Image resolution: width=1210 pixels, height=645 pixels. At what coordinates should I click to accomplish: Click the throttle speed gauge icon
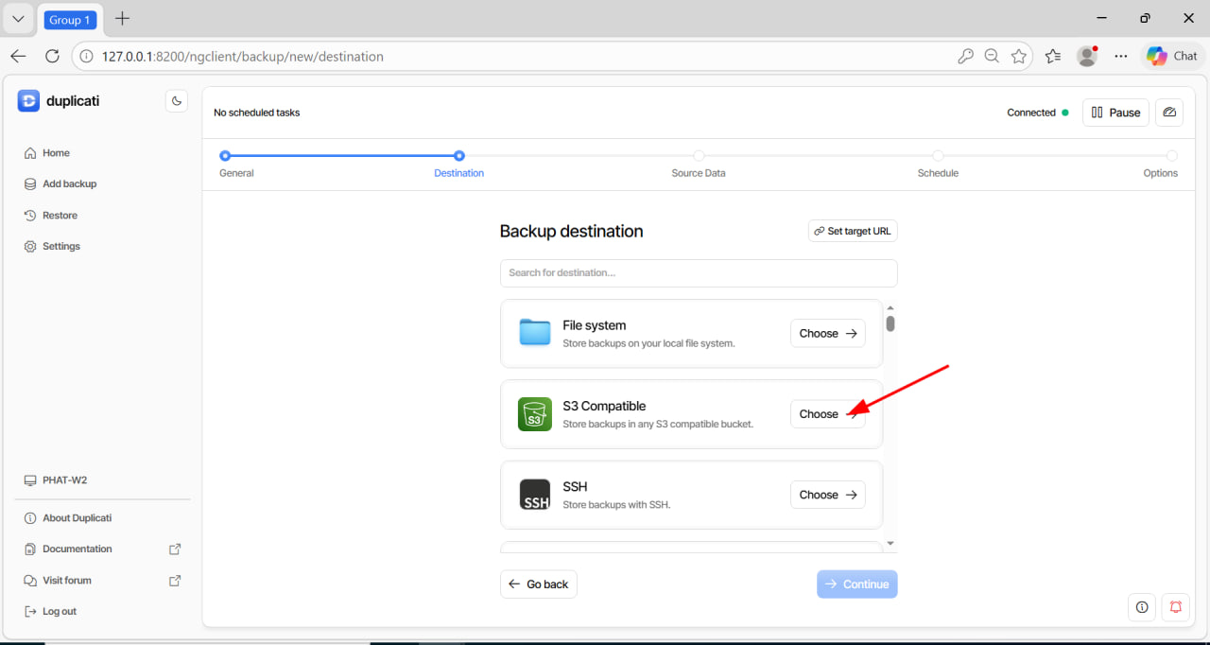click(1169, 113)
